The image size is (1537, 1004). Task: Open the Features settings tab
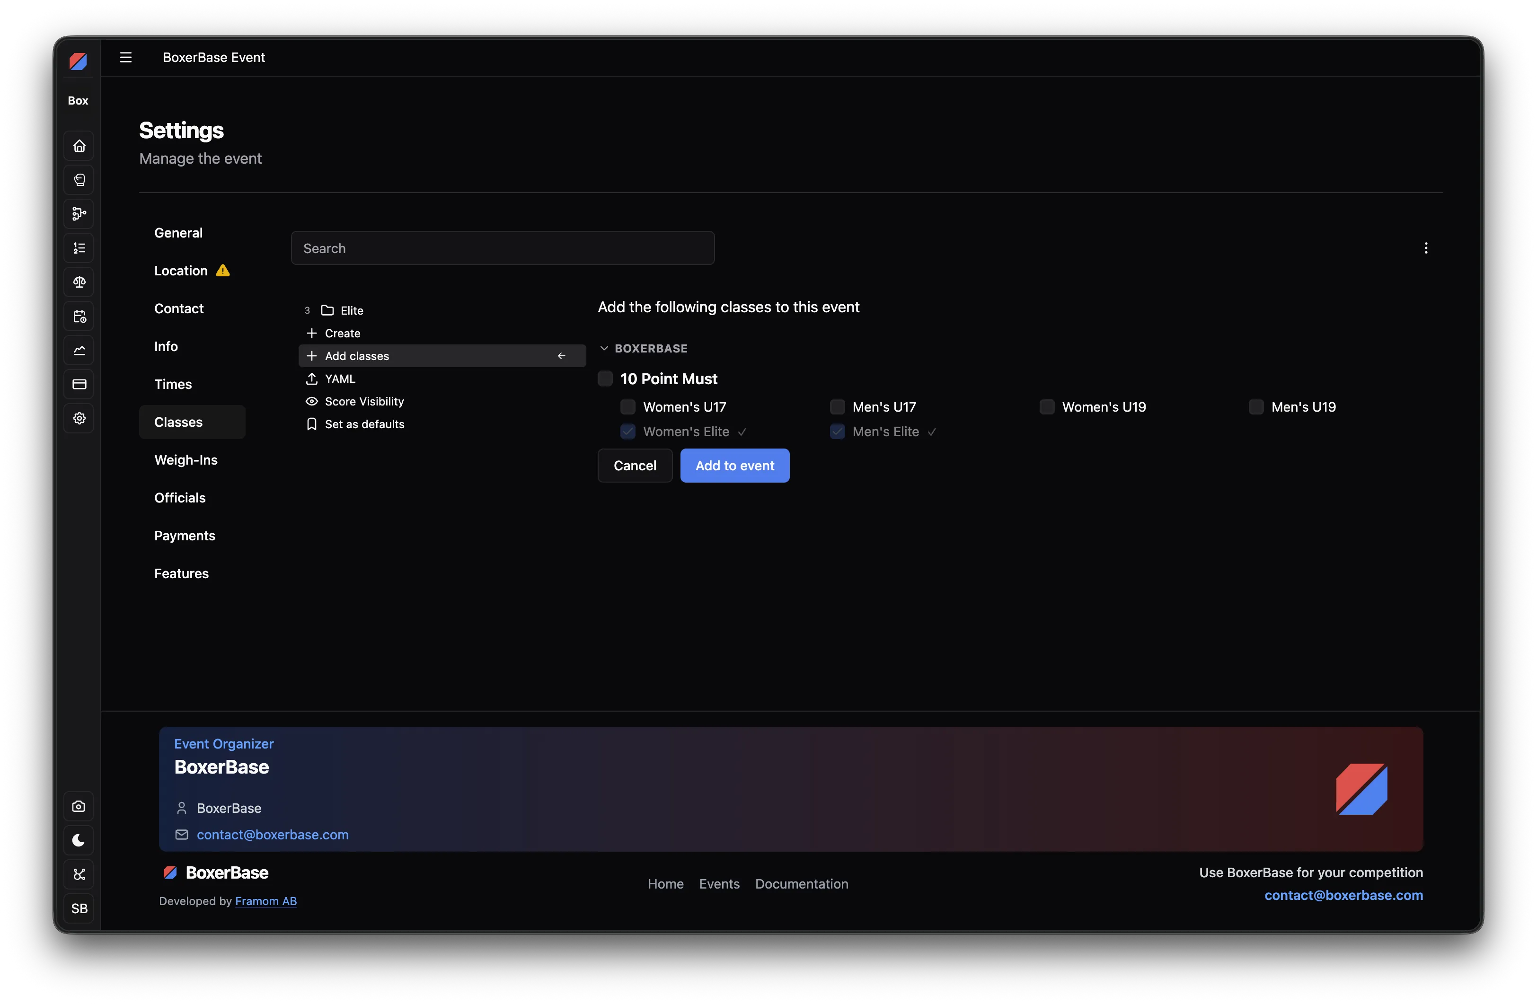point(192,574)
